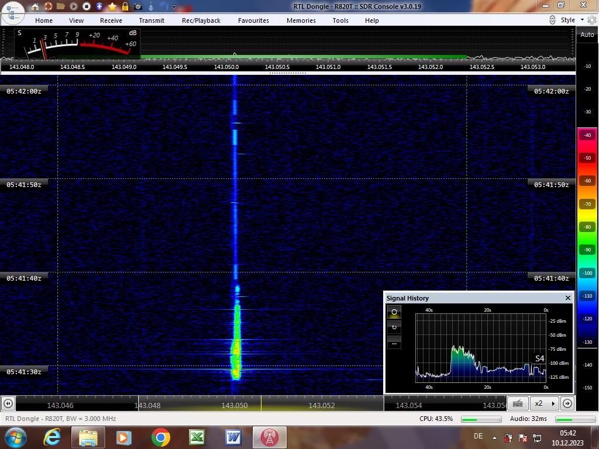Toggle the padlock lock icon
This screenshot has width=599, height=449.
(x=125, y=6)
